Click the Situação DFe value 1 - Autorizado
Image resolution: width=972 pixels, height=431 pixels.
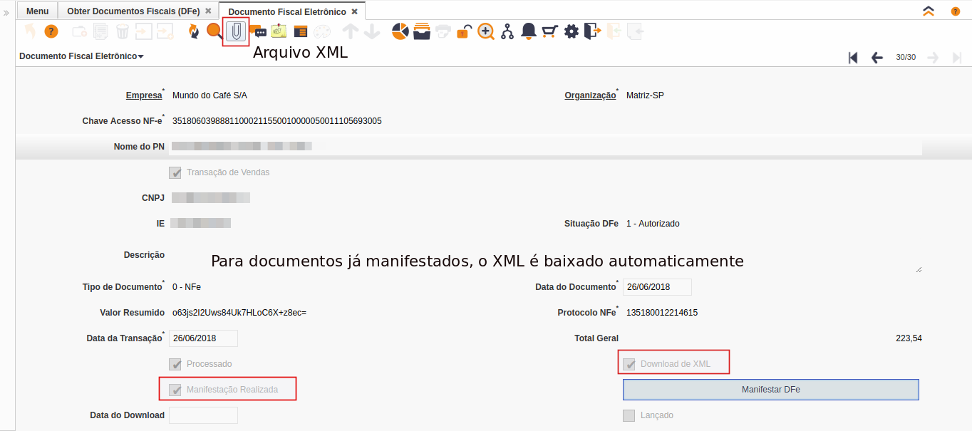653,224
